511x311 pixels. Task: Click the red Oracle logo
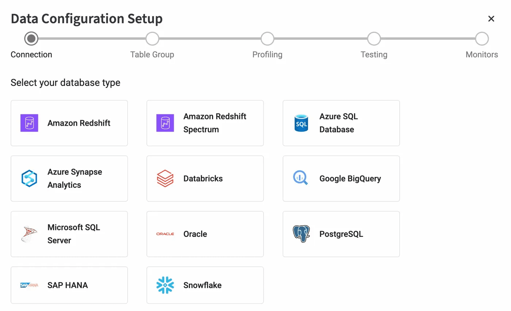165,234
